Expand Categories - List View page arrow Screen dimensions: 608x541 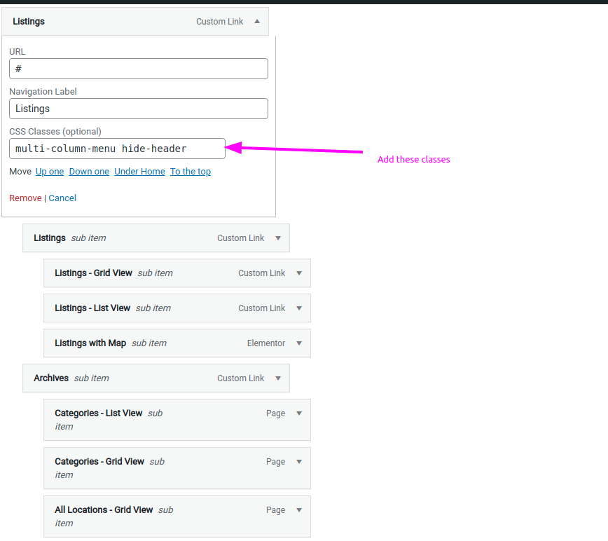[299, 413]
